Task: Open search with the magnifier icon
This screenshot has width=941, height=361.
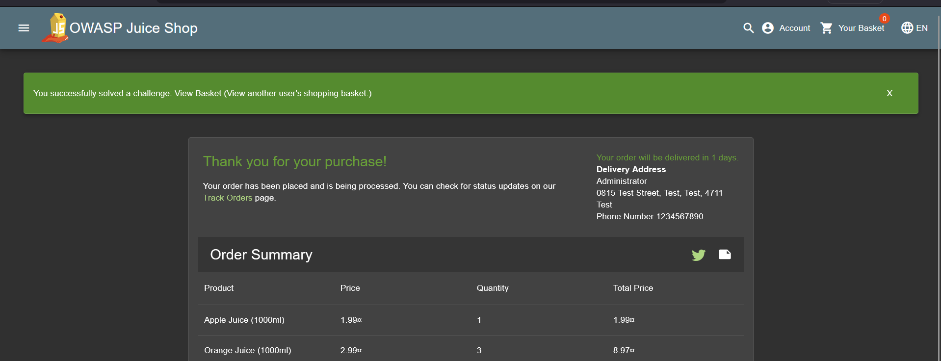Action: (x=748, y=28)
